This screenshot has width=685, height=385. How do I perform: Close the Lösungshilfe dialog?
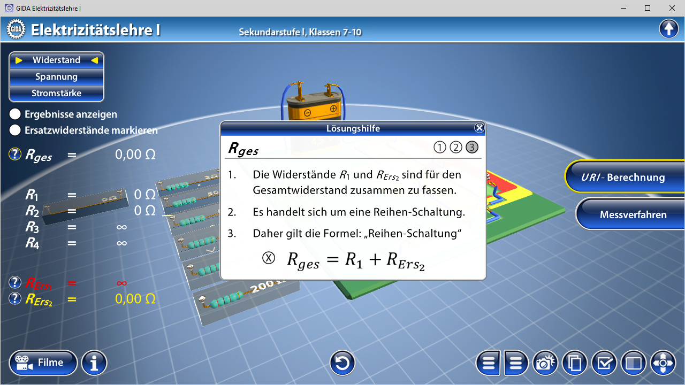click(x=479, y=128)
